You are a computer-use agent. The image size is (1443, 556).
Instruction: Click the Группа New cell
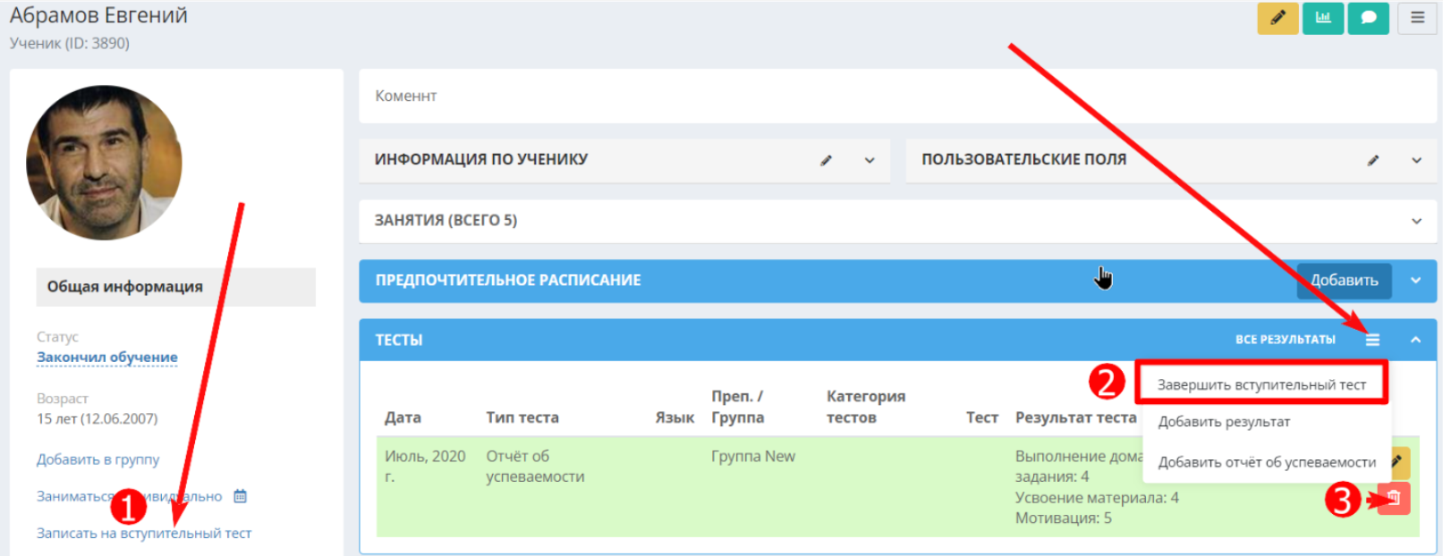pyautogui.click(x=753, y=457)
